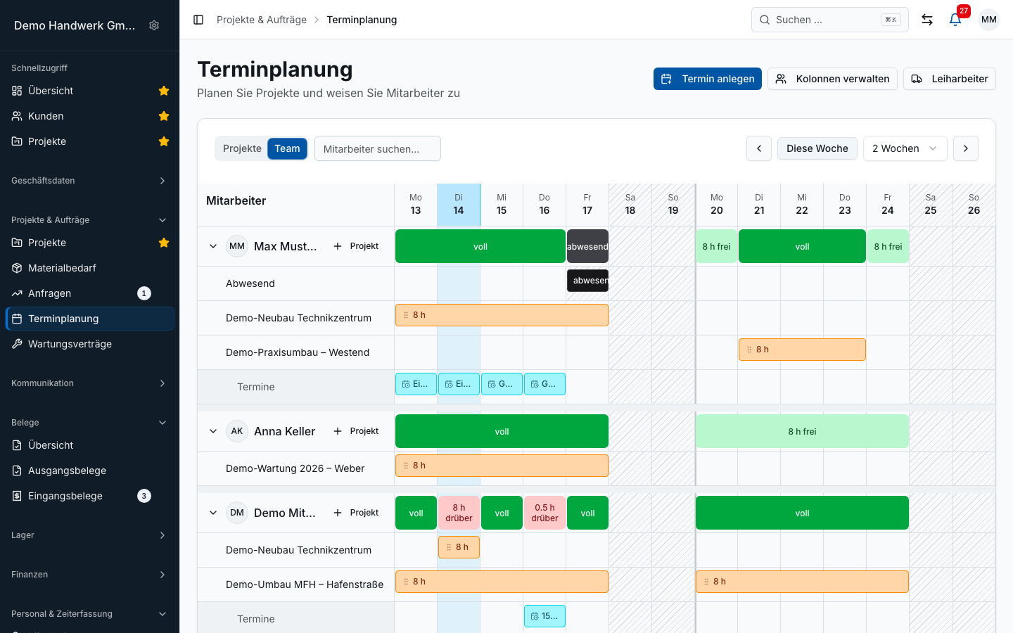Click Projekte & Aufträge breadcrumb

point(262,20)
